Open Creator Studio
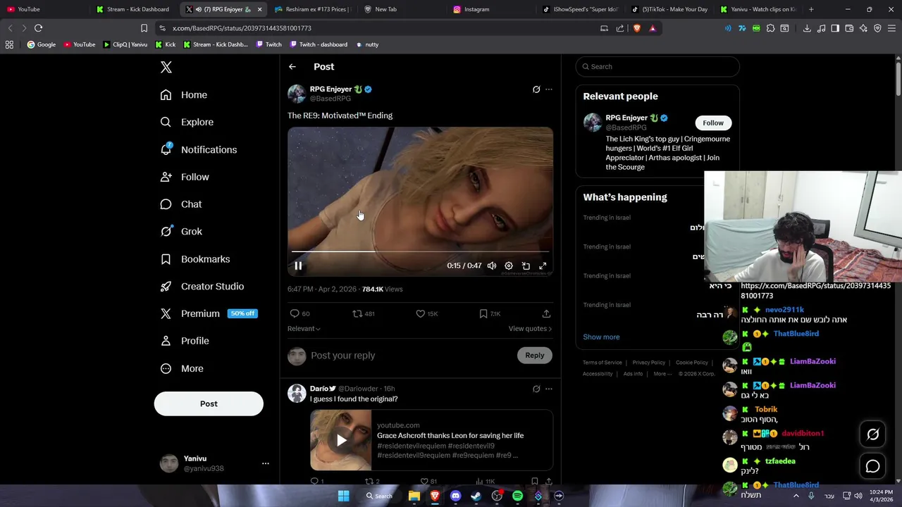This screenshot has width=902, height=507. 202,287
